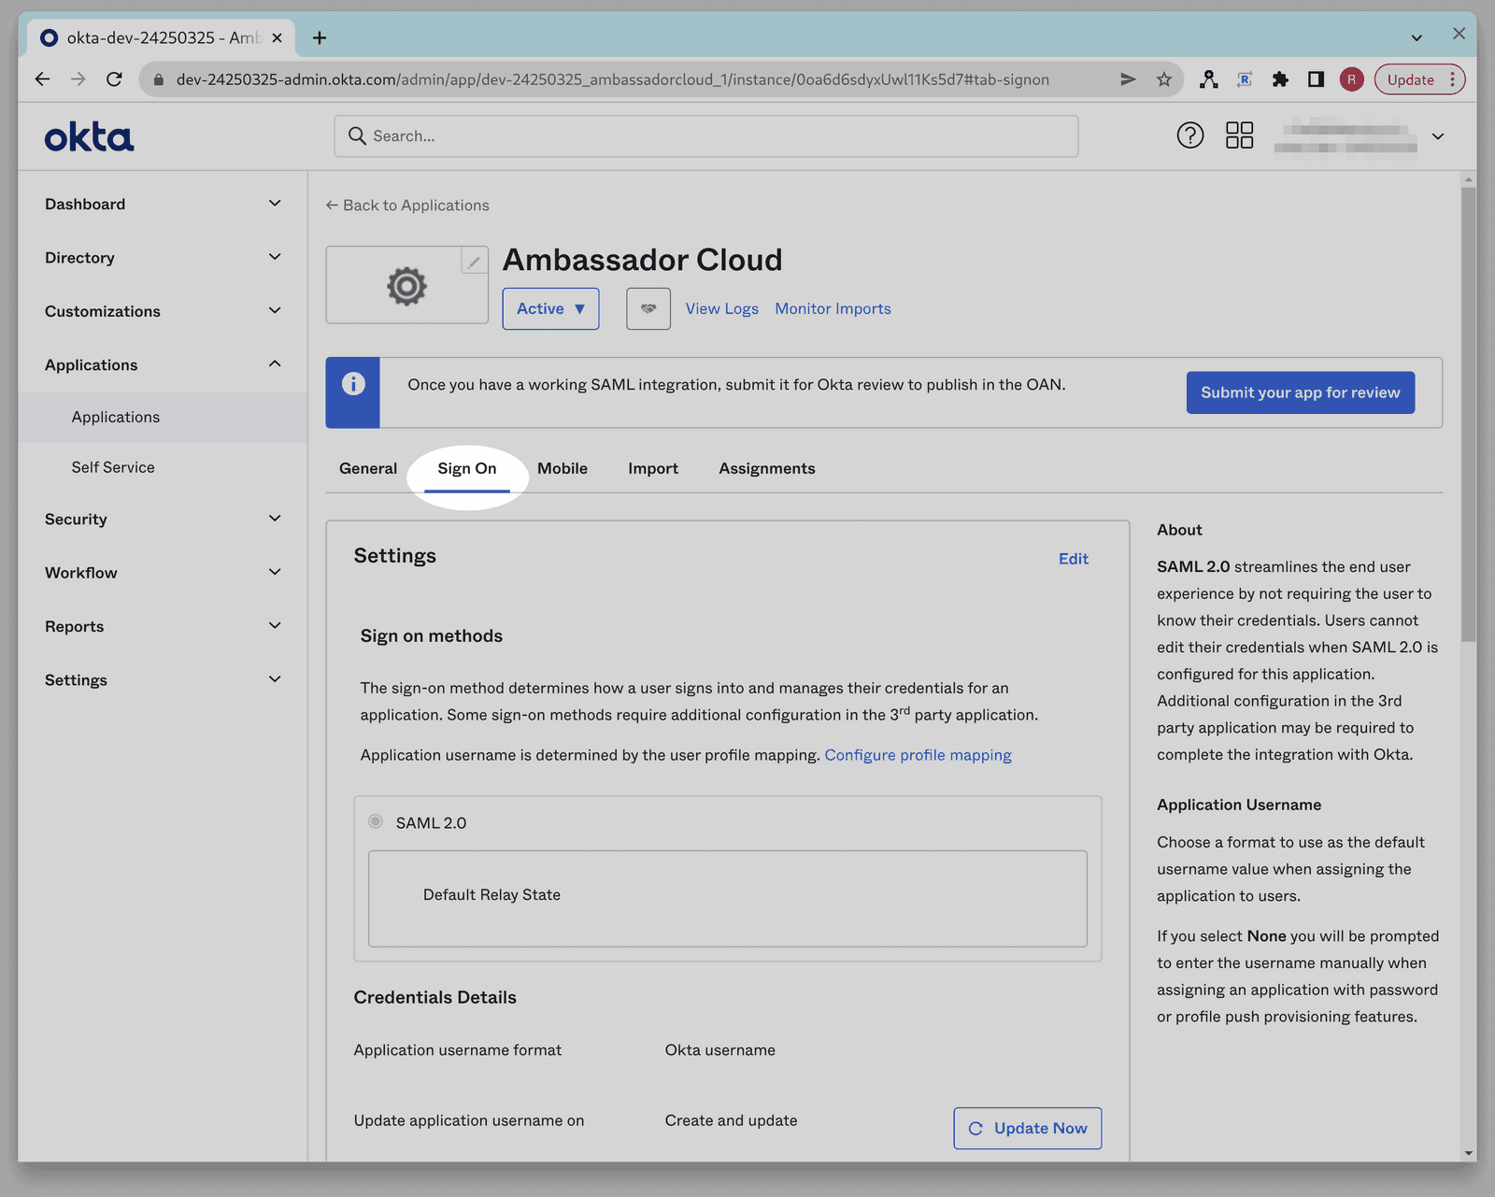The width and height of the screenshot is (1495, 1197).
Task: Focus the Okta Search field
Action: [706, 136]
